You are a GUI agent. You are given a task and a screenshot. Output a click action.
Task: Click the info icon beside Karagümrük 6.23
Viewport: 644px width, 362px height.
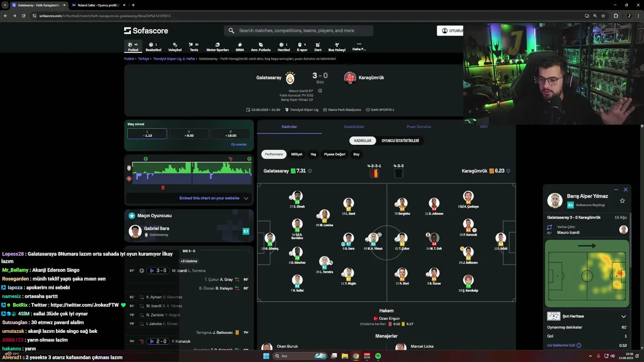508,171
